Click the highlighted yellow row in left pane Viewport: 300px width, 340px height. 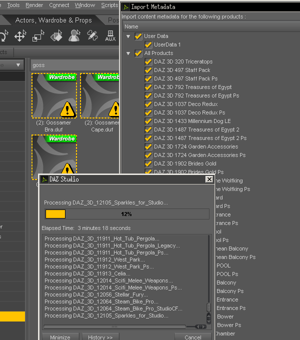point(12,316)
